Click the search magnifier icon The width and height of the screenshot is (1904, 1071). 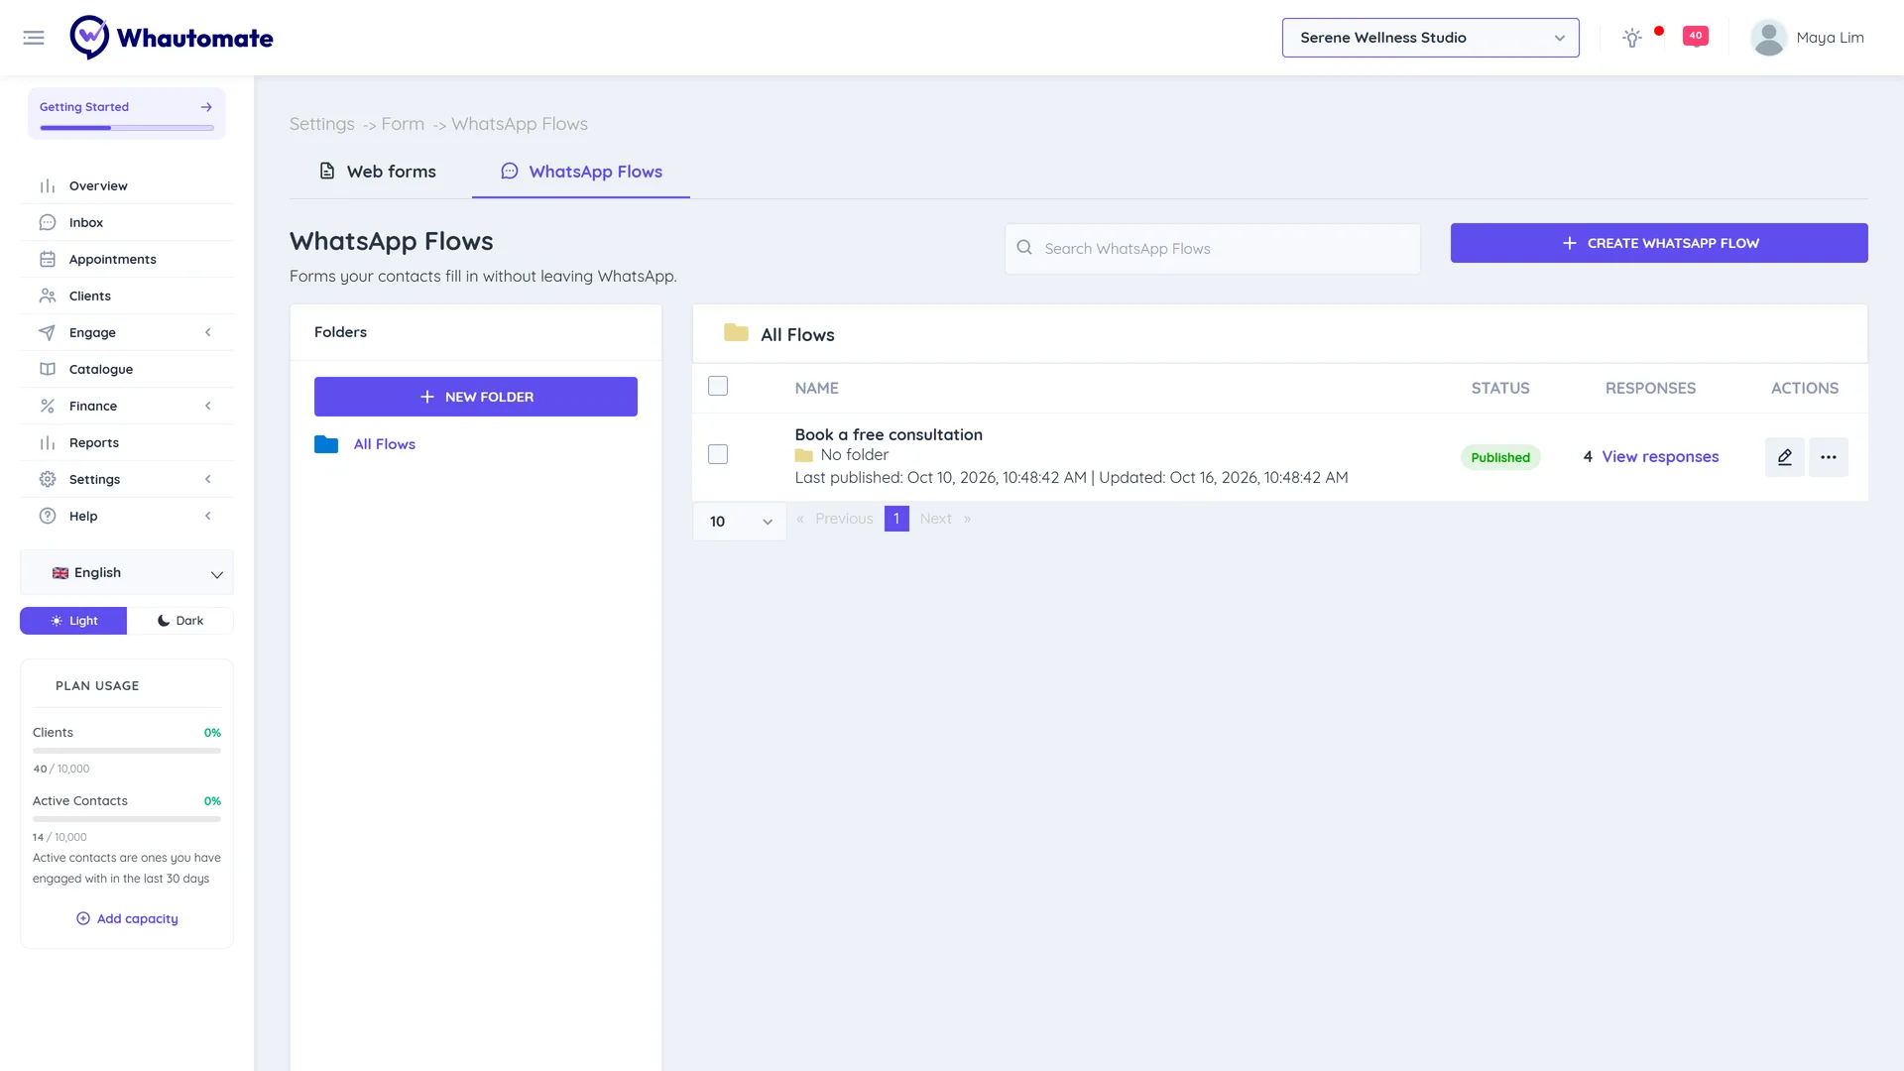pos(1024,248)
